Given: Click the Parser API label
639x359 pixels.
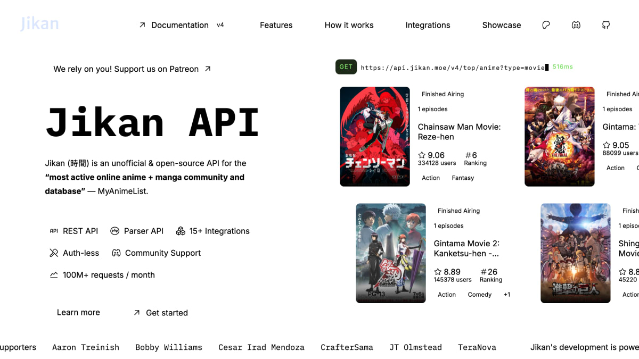Looking at the screenshot, I should click(144, 231).
